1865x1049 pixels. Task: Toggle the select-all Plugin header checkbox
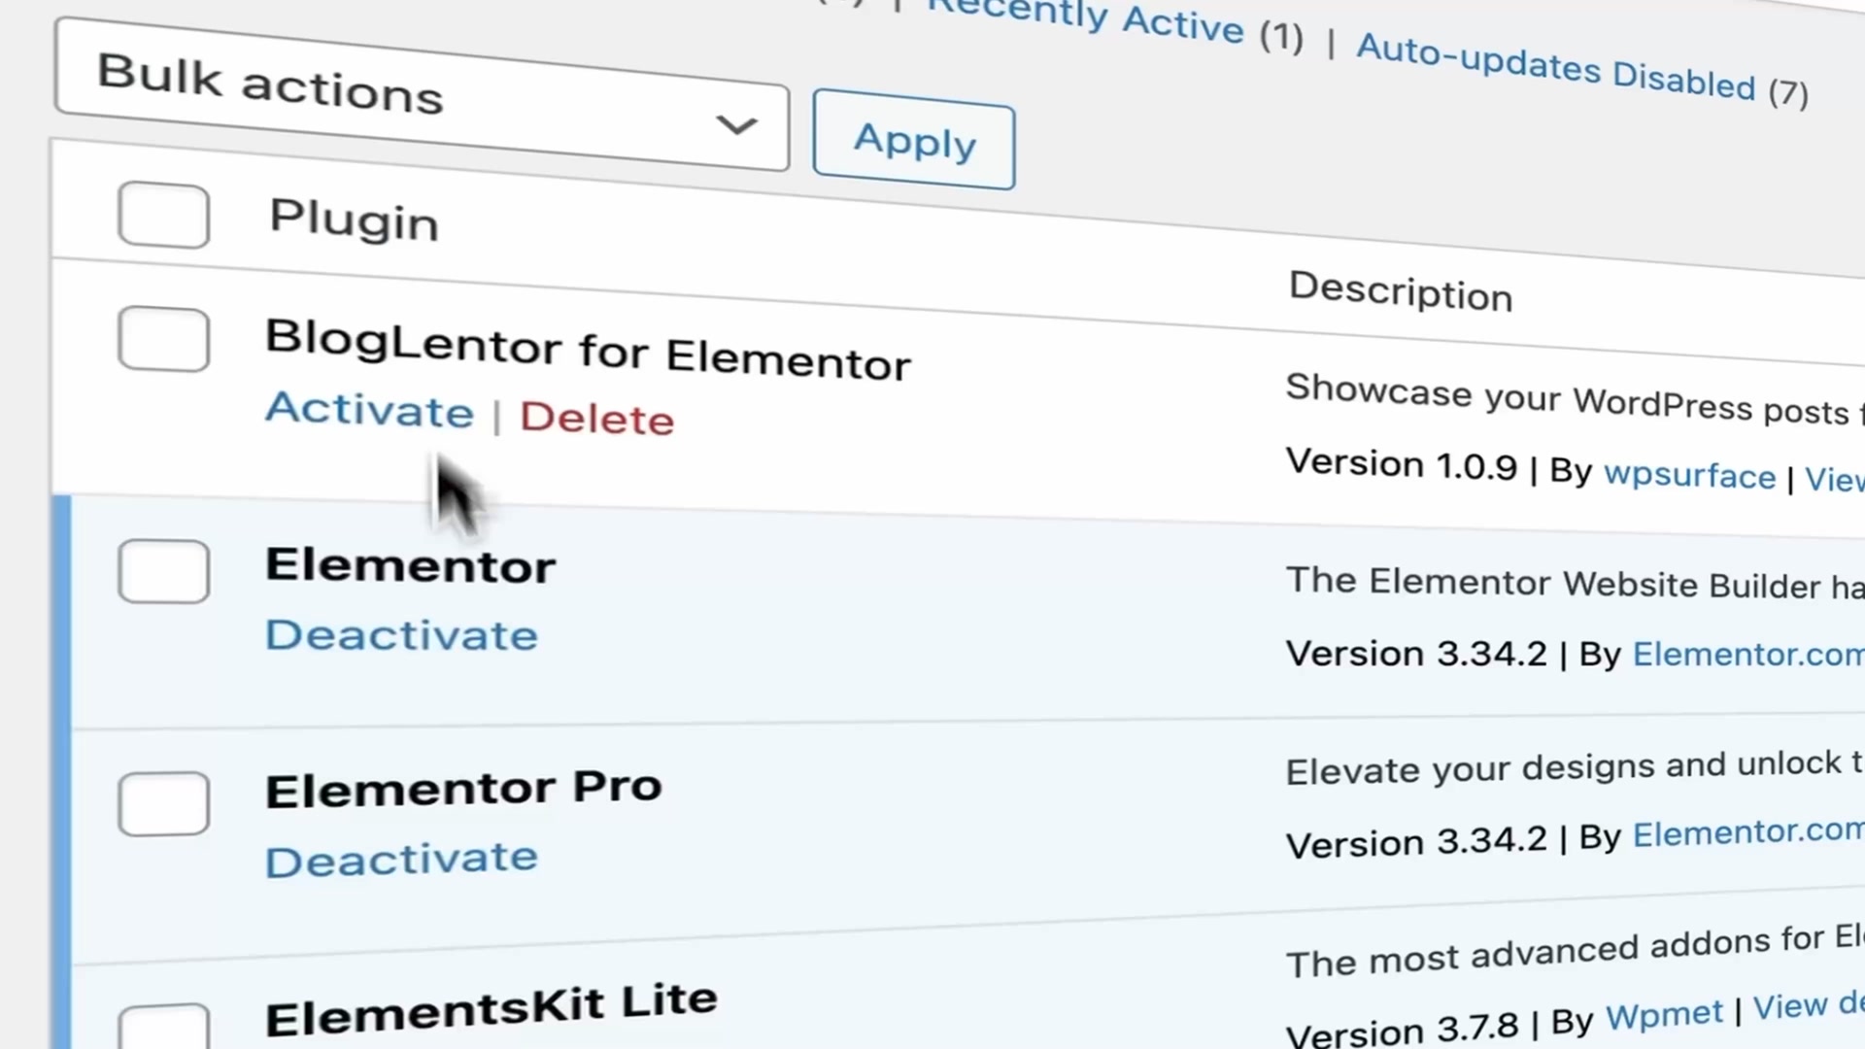point(163,215)
